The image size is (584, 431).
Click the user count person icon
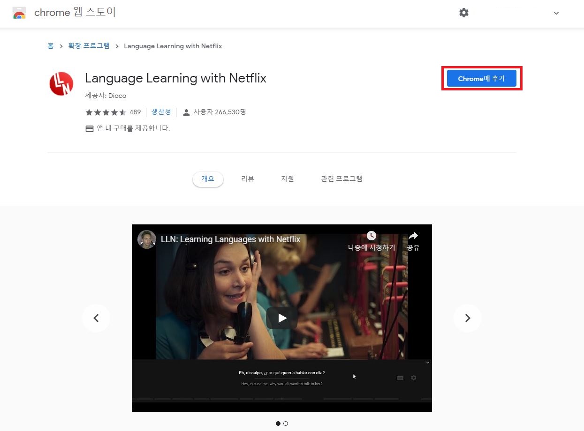186,112
